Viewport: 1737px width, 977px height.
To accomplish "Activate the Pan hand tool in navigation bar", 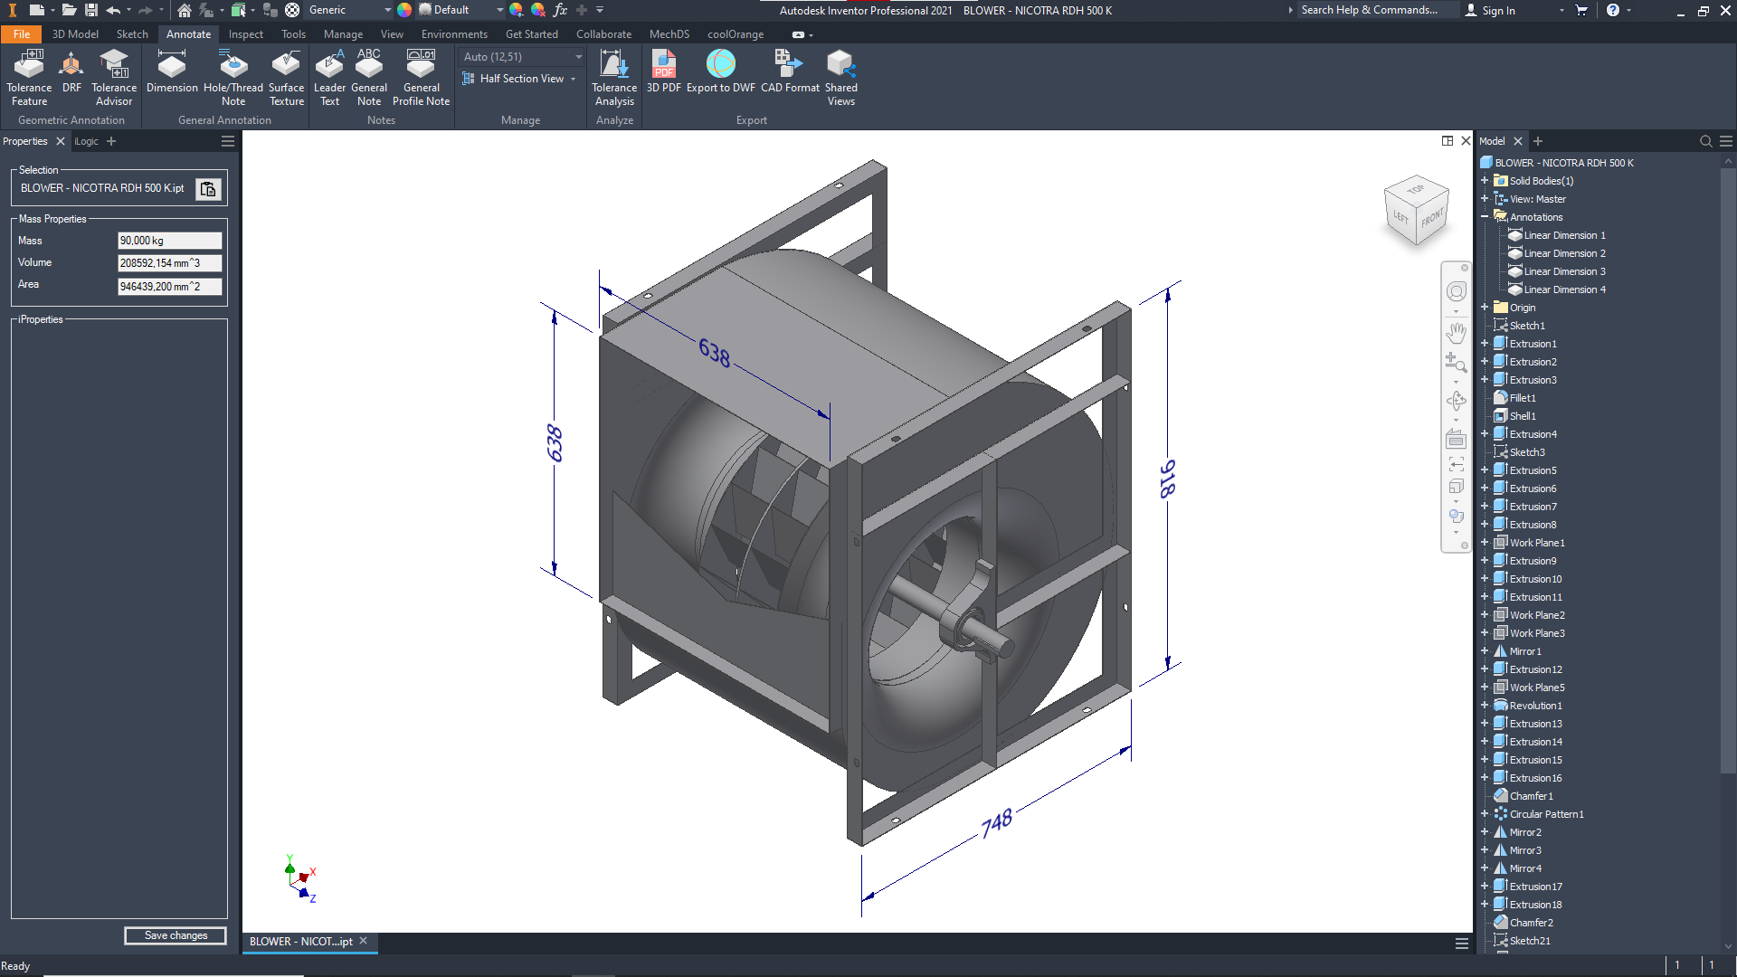I will (x=1456, y=333).
